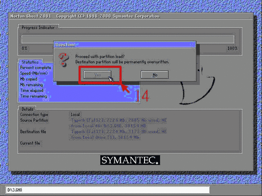Click the 'Statistics' panel label
This screenshot has height=196, width=262.
pos(30,62)
